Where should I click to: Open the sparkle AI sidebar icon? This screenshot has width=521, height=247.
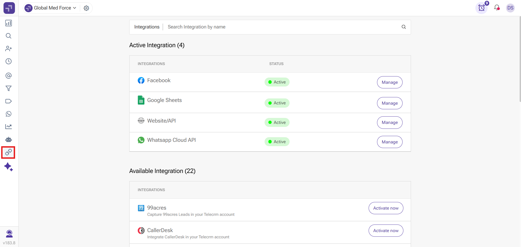[x=9, y=167]
